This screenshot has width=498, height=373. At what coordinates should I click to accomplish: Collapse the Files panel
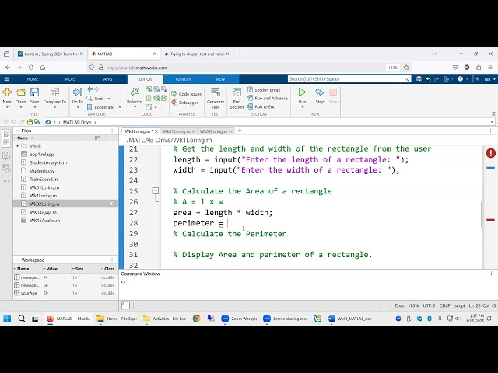click(17, 131)
